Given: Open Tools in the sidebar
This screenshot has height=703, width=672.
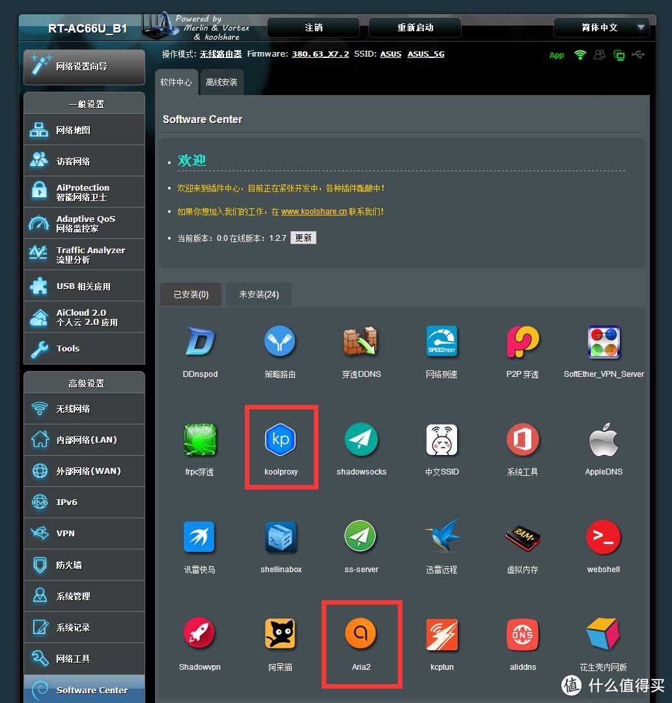Looking at the screenshot, I should click(85, 348).
